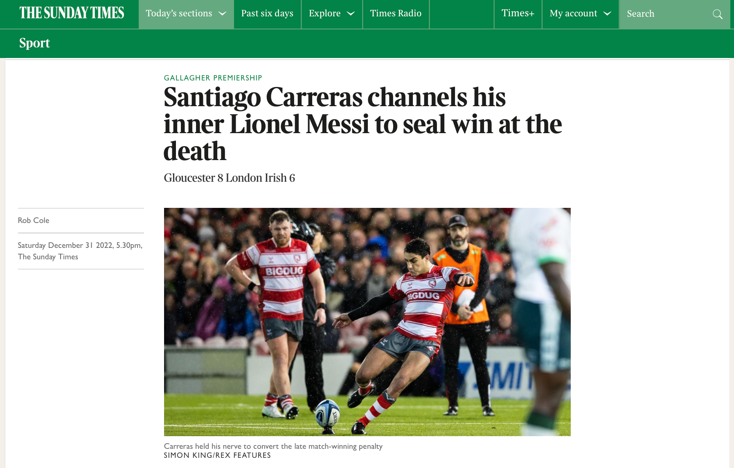This screenshot has width=734, height=468.
Task: Follow the Gallagher Premiership category link
Action: tap(213, 78)
